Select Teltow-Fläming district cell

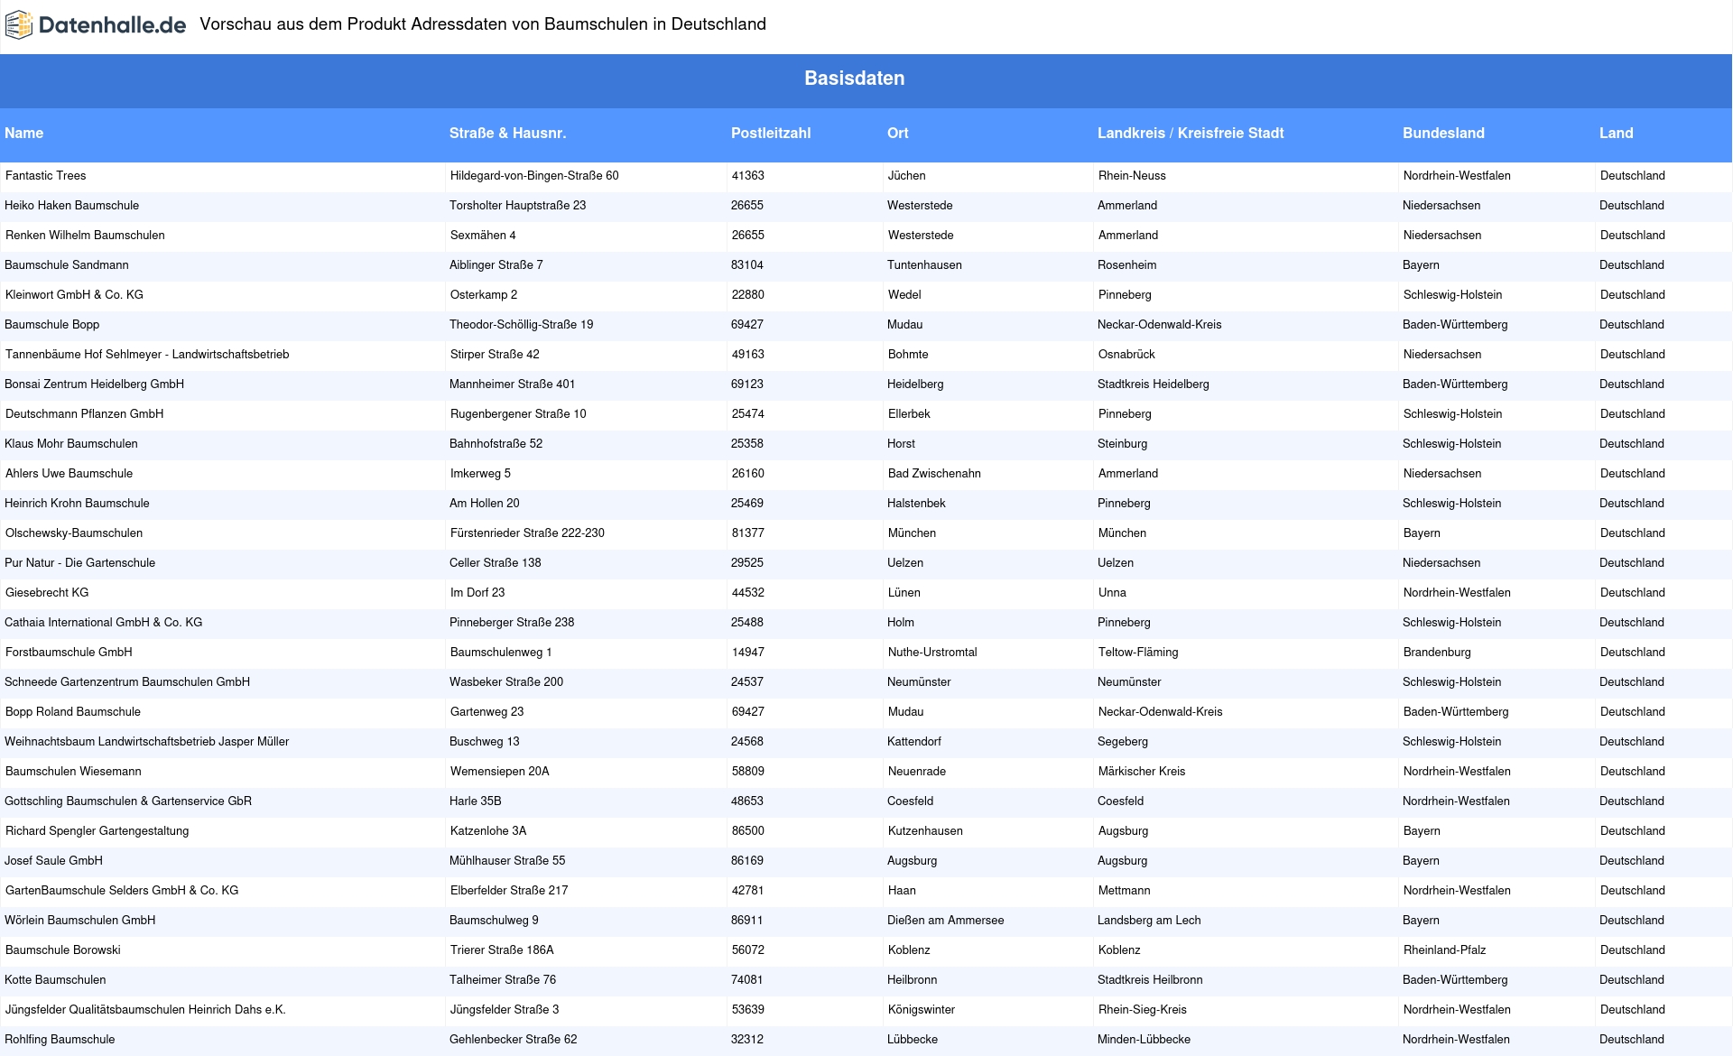(1138, 653)
